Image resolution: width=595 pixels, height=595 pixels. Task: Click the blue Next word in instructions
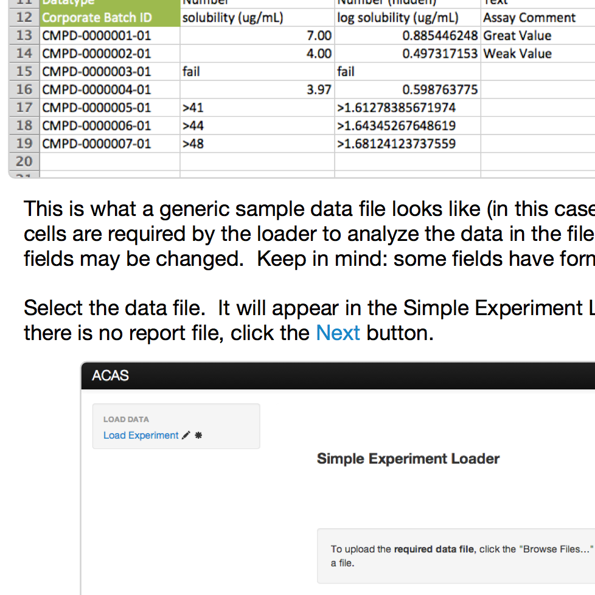338,333
